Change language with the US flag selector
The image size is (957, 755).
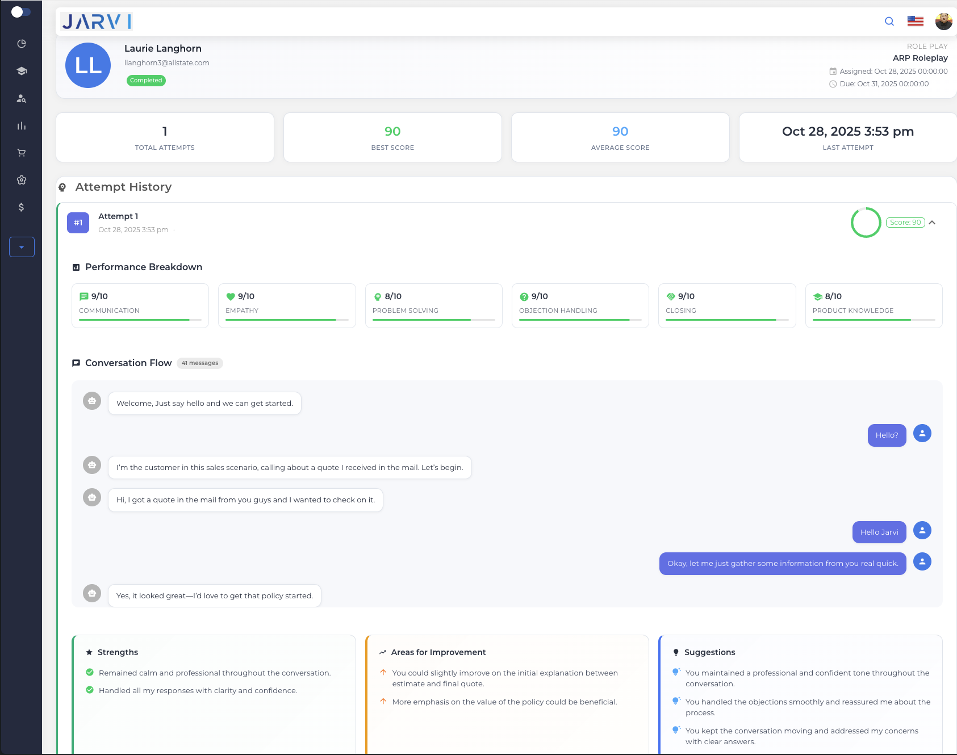click(915, 21)
